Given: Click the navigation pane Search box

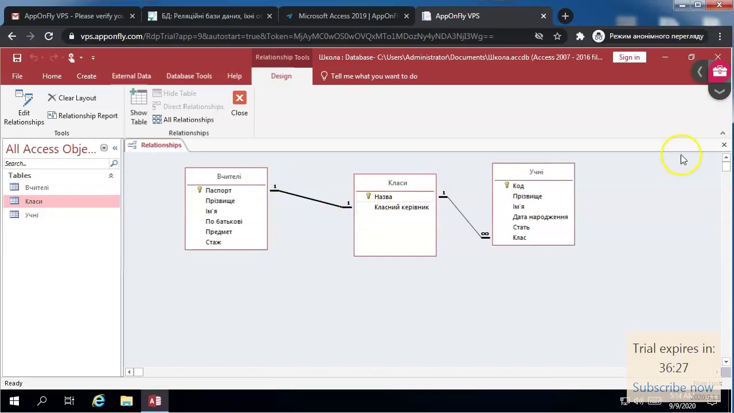Looking at the screenshot, I should [56, 163].
